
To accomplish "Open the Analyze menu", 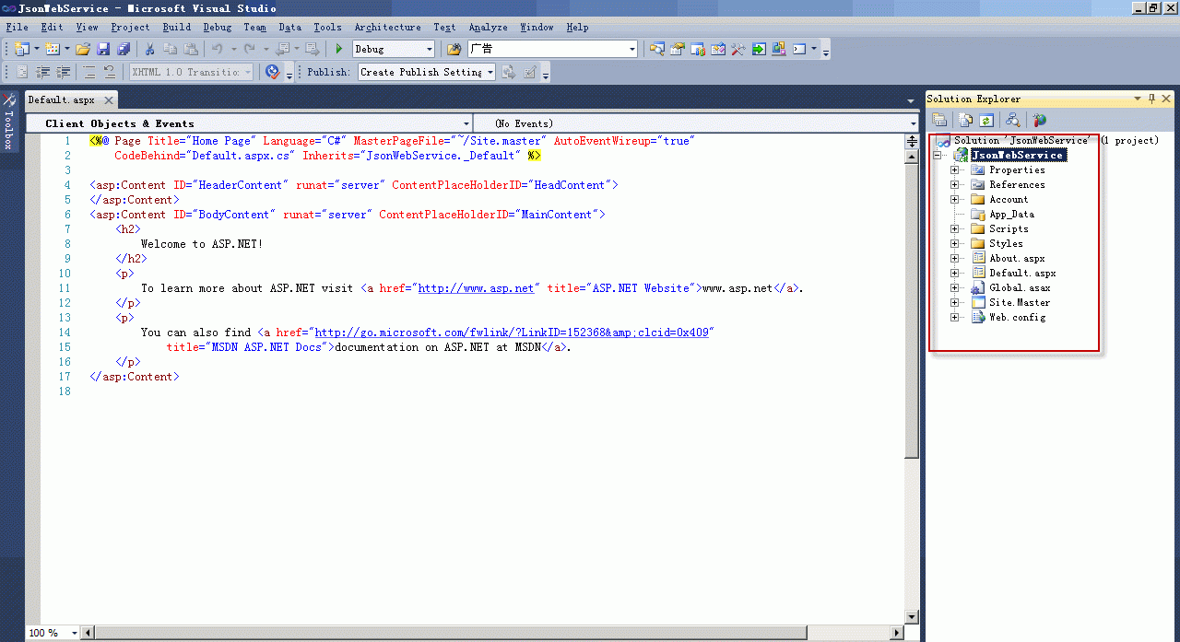I will pos(488,27).
